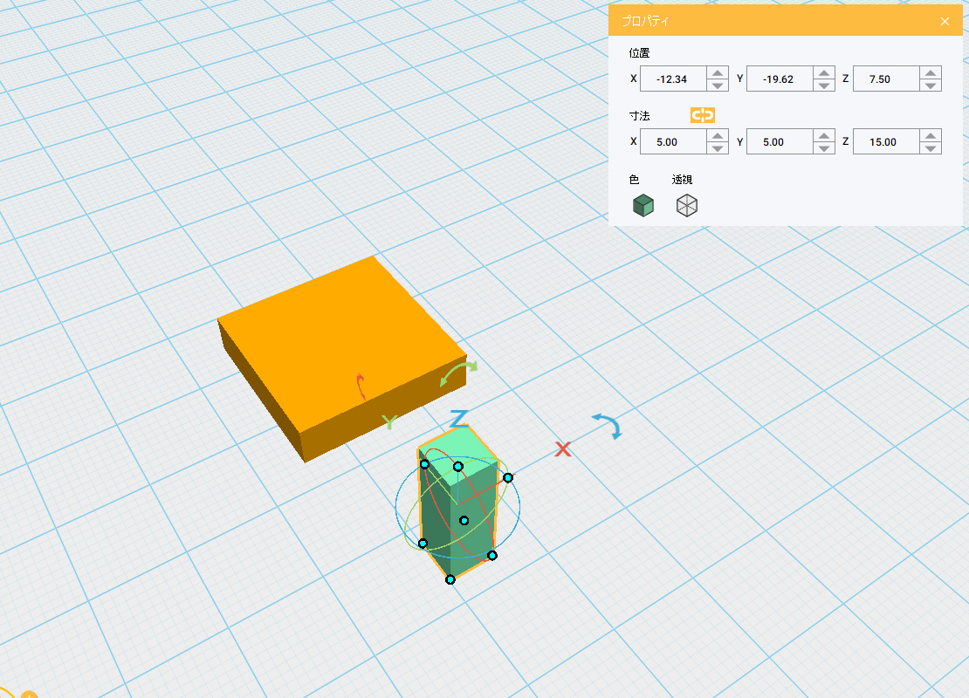
Task: Click the properties panel title bar
Action: (x=768, y=21)
